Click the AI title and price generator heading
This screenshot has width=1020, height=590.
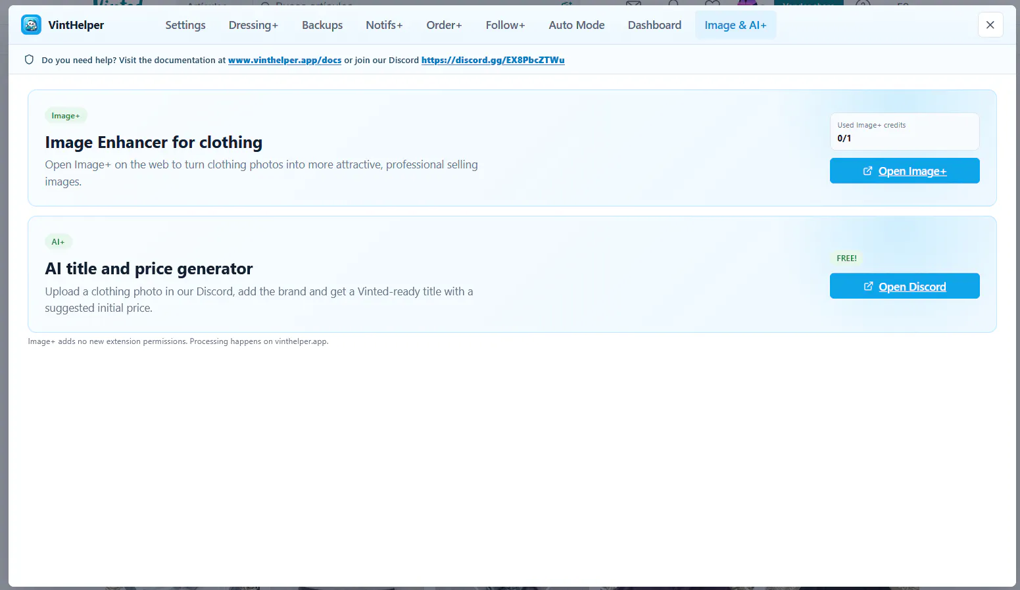tap(149, 268)
